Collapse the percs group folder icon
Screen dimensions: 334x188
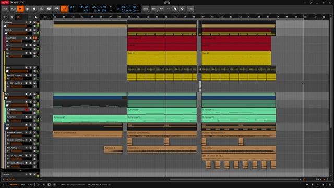7,71
